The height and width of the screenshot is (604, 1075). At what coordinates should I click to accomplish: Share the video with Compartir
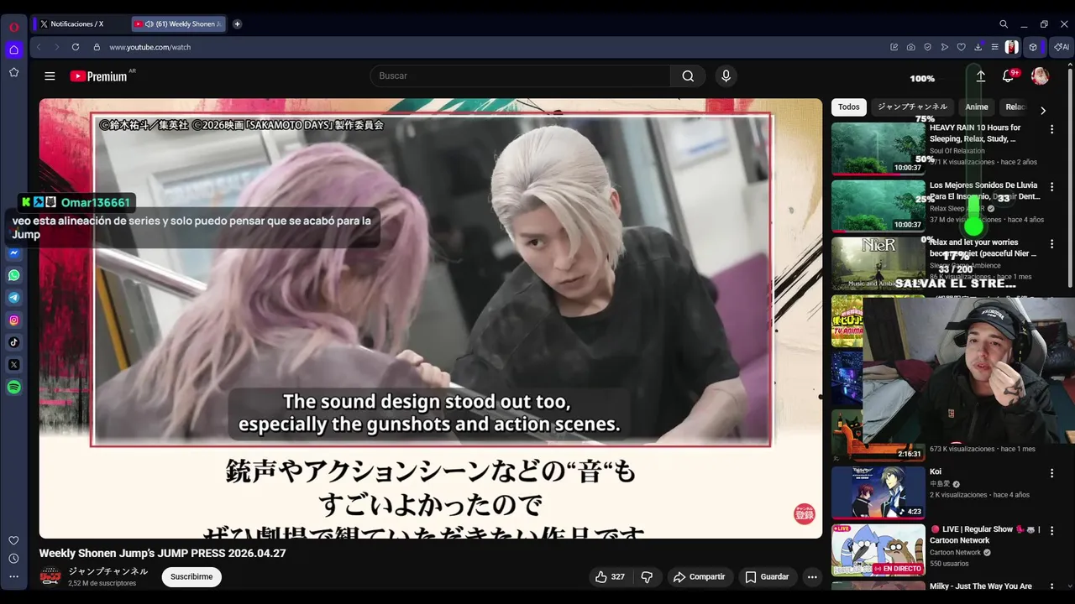click(x=699, y=577)
